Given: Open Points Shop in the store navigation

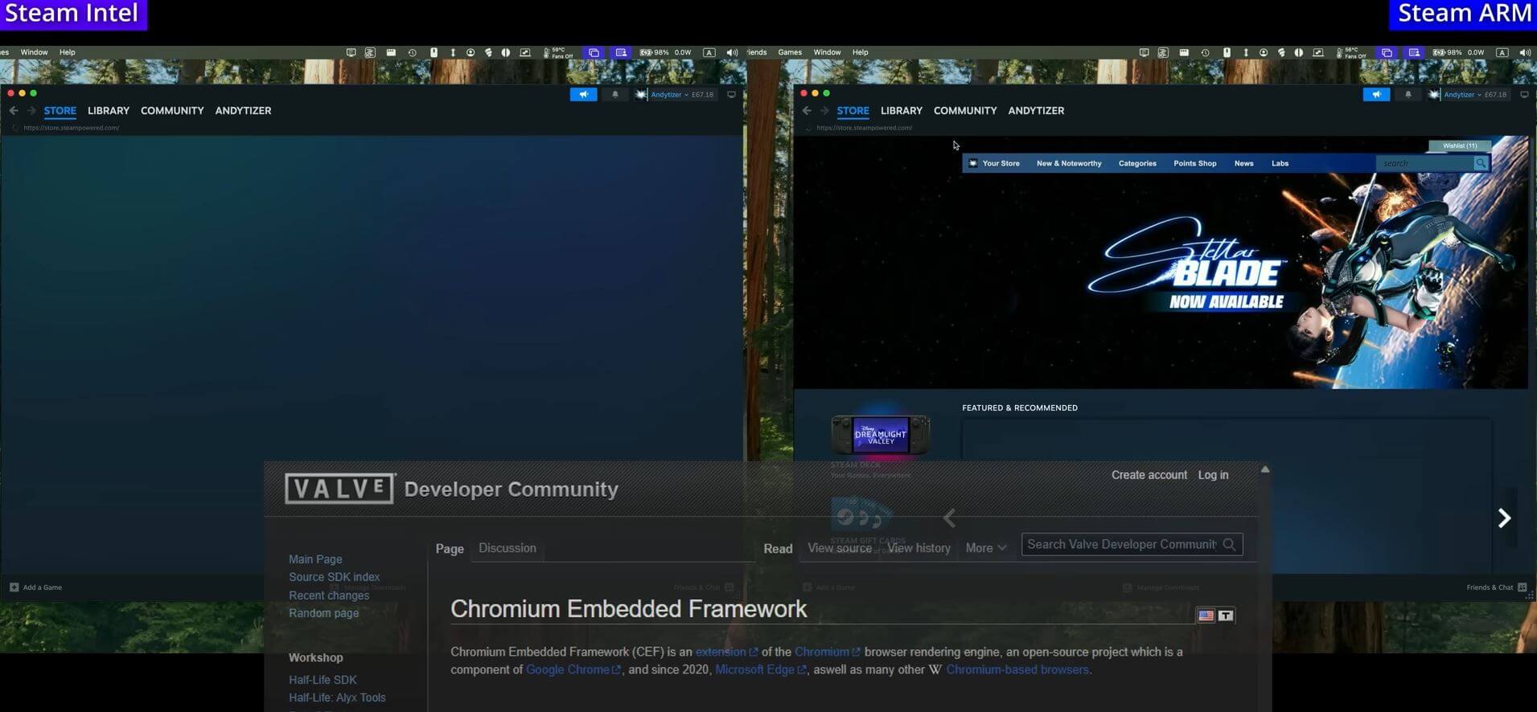Looking at the screenshot, I should pyautogui.click(x=1194, y=163).
